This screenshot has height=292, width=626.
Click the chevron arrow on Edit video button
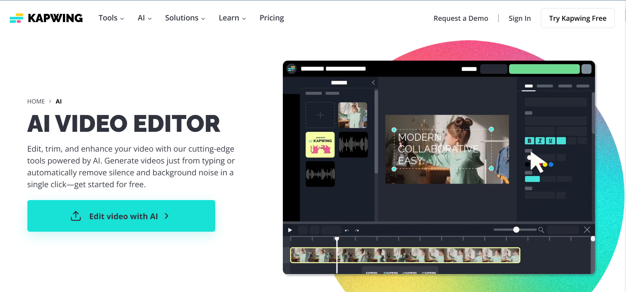click(x=166, y=216)
